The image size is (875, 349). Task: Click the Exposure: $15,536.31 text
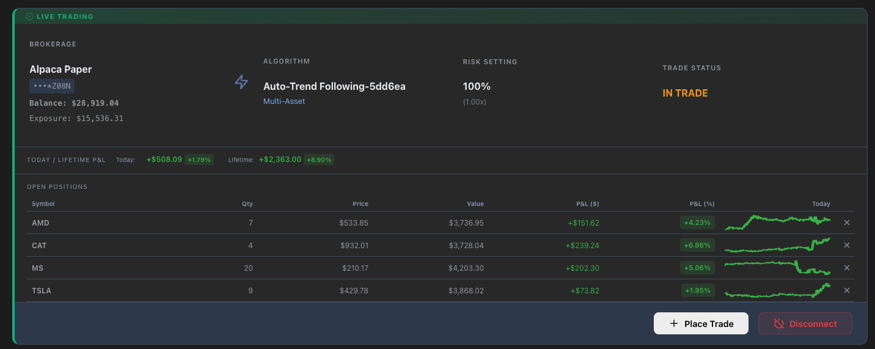point(76,119)
